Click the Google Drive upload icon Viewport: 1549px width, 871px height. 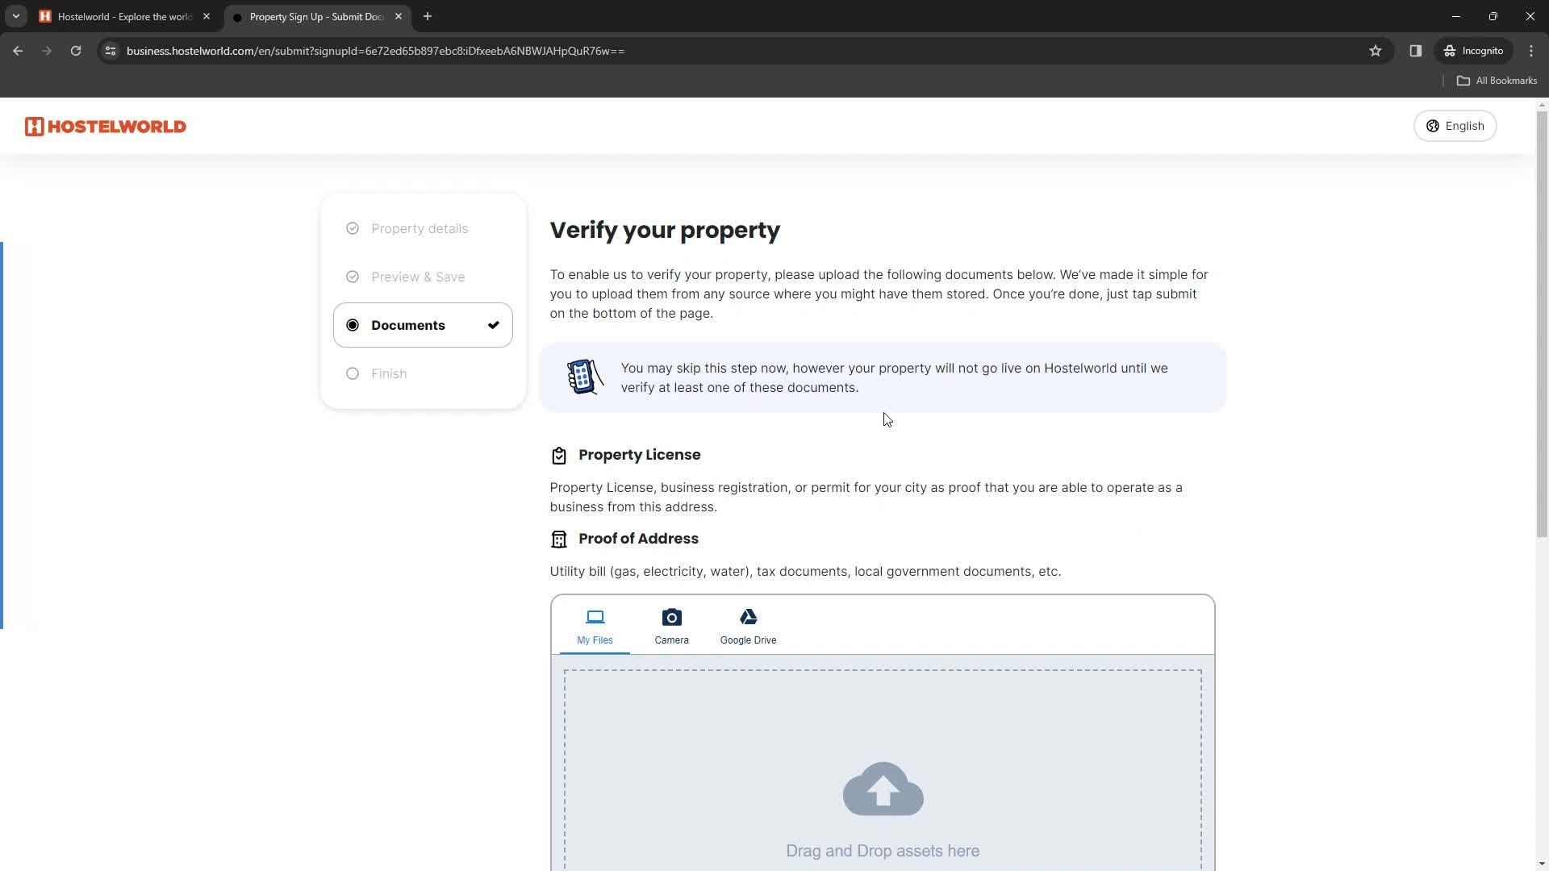[748, 617]
